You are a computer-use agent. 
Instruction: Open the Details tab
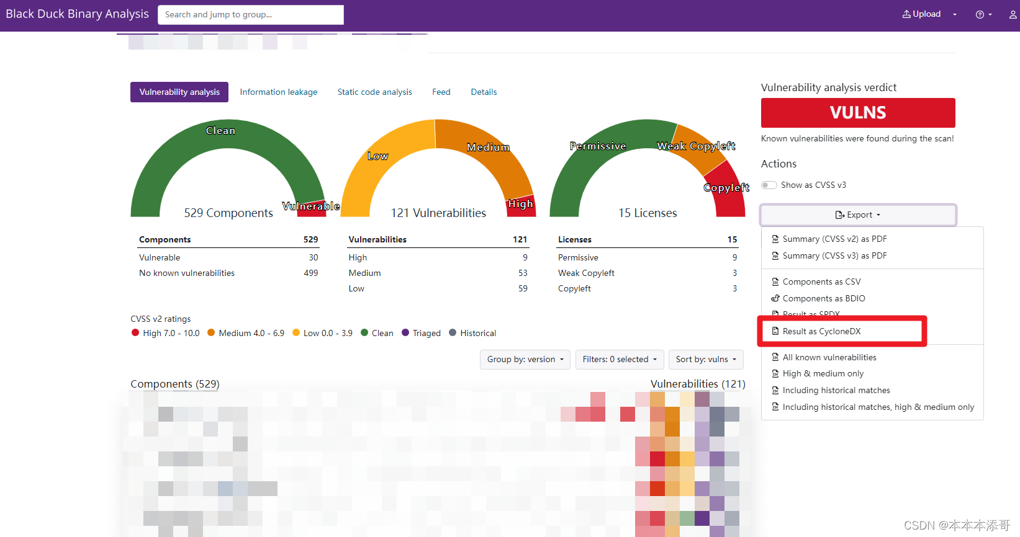tap(484, 92)
